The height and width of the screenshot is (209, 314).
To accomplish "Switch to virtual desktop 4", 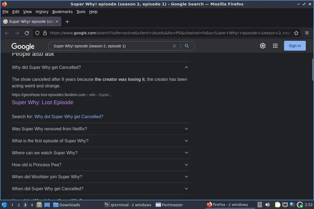I will pyautogui.click(x=32, y=205).
